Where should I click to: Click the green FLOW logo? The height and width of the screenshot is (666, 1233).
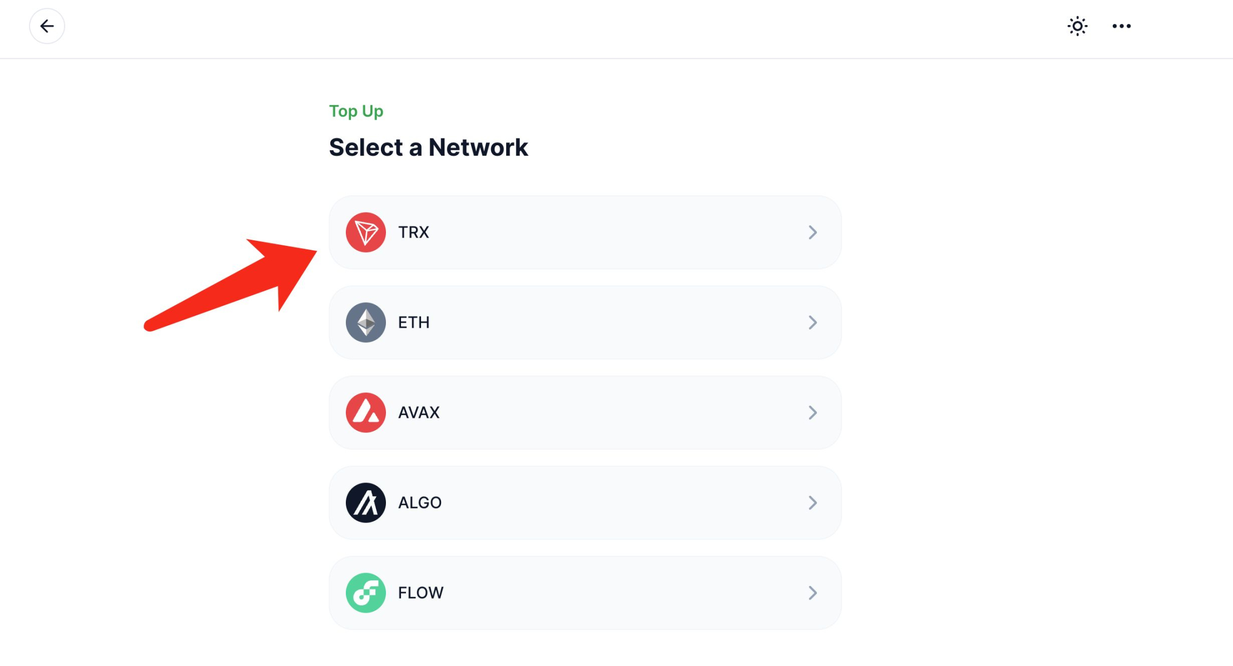click(365, 593)
